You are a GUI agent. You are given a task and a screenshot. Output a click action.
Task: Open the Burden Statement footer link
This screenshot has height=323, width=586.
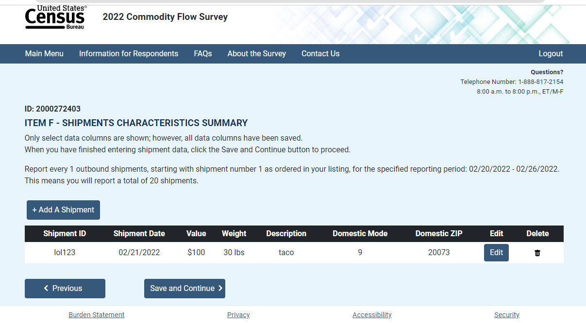click(x=97, y=315)
